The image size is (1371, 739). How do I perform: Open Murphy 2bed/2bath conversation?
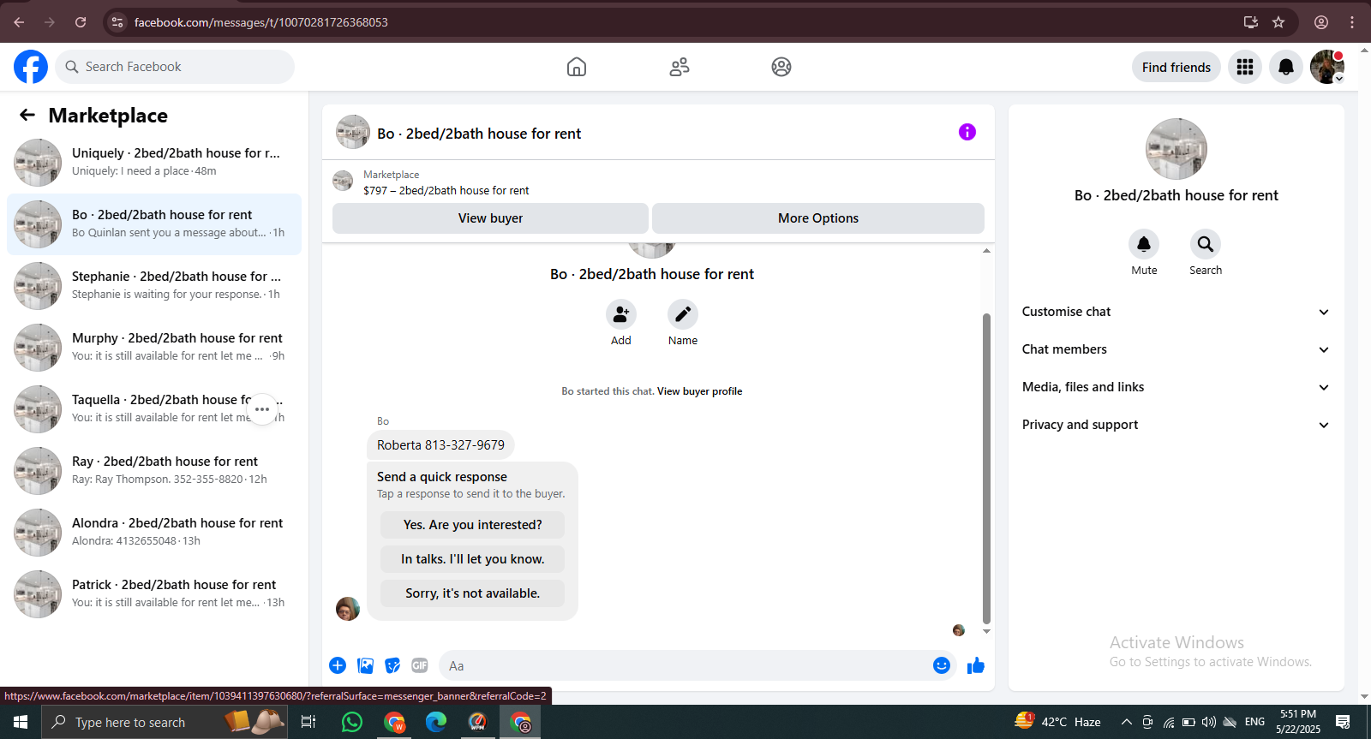pos(154,348)
